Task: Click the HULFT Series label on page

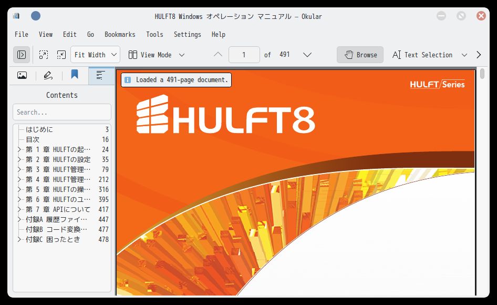Action: (438, 85)
